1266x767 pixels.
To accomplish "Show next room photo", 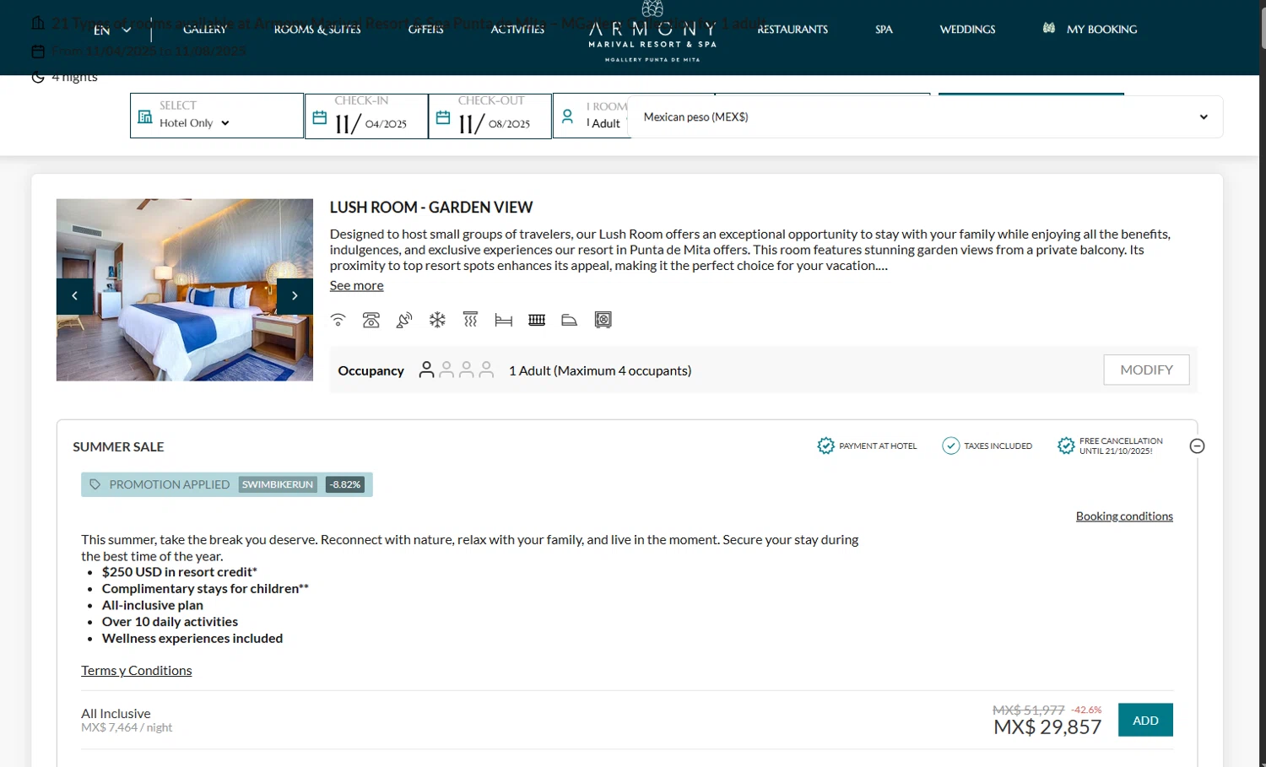I will click(295, 296).
